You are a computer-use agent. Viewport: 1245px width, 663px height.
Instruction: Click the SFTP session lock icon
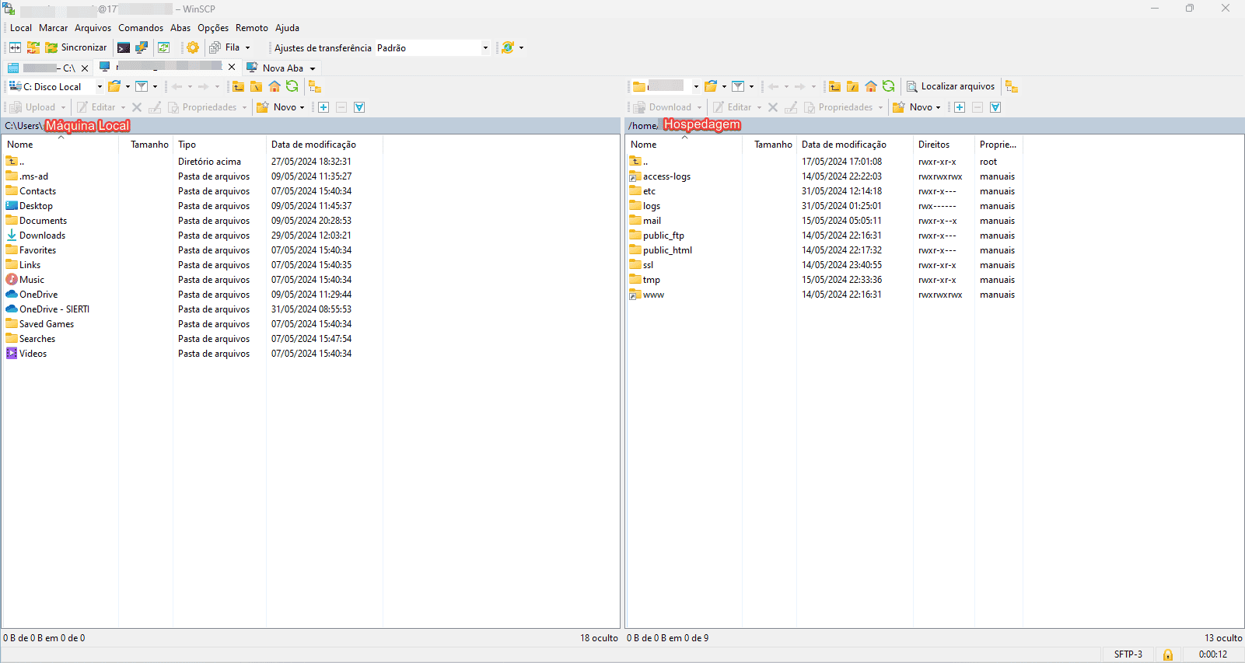point(1167,654)
